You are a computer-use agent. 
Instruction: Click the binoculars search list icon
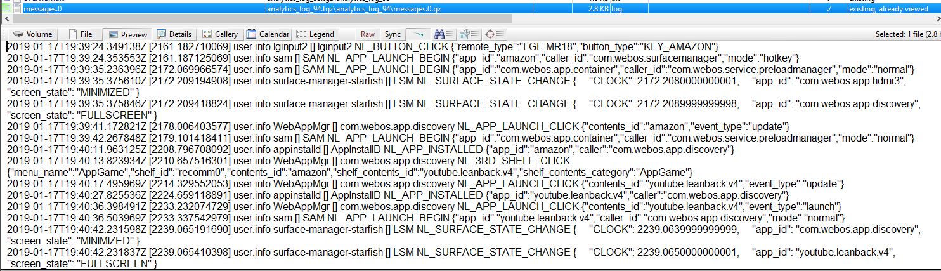445,34
